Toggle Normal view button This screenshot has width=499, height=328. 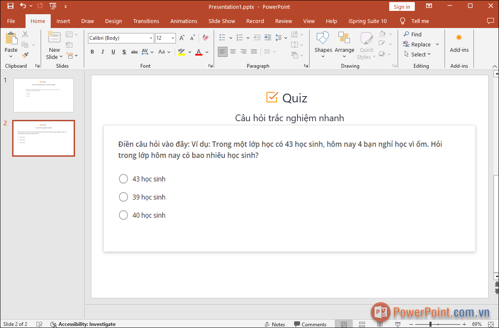click(x=344, y=324)
